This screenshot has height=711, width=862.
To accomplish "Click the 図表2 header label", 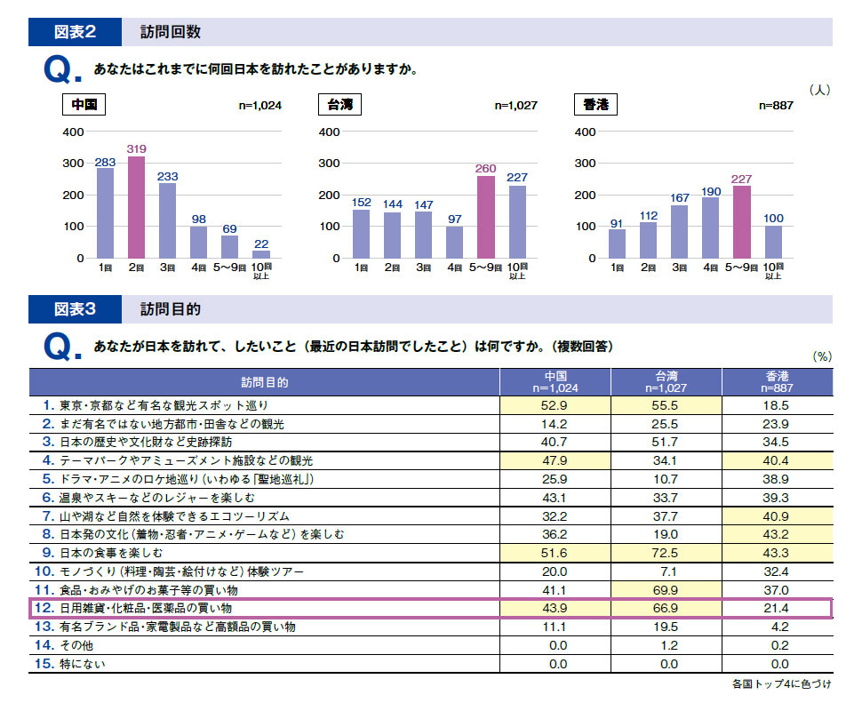I will coord(75,32).
